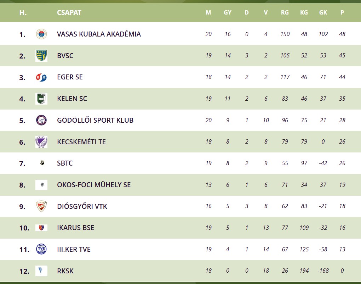Click the Diósgyőri VTK shield logo
Screen dimensions: 361x284
[41, 206]
